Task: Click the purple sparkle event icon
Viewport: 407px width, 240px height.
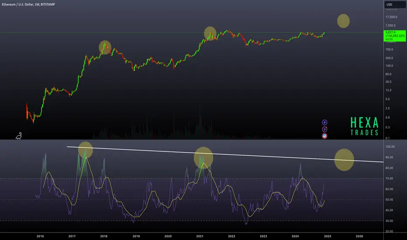Action: coord(324,122)
